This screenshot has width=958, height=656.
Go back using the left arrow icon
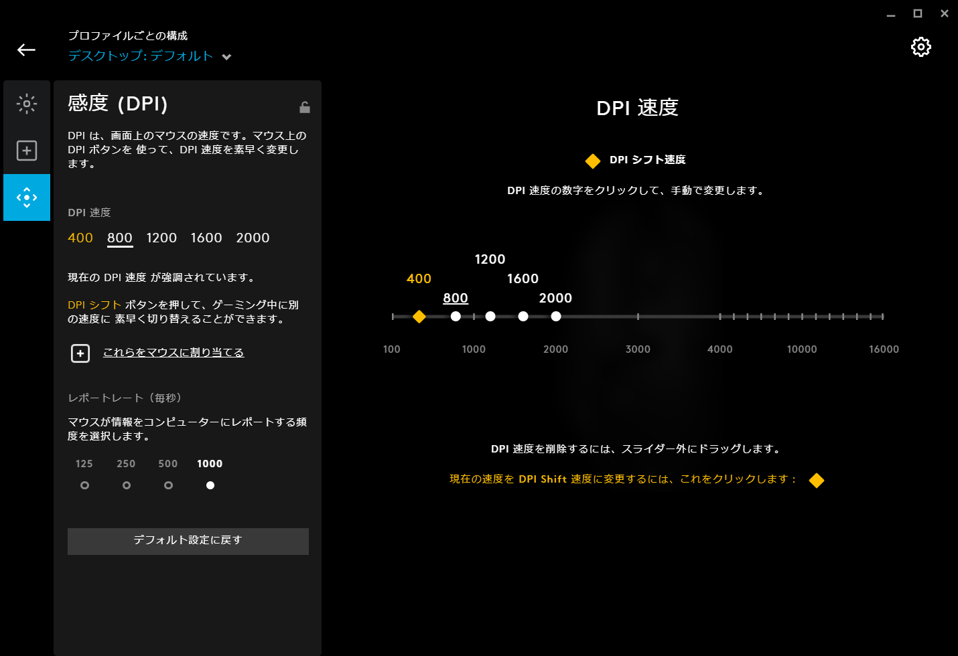click(26, 50)
